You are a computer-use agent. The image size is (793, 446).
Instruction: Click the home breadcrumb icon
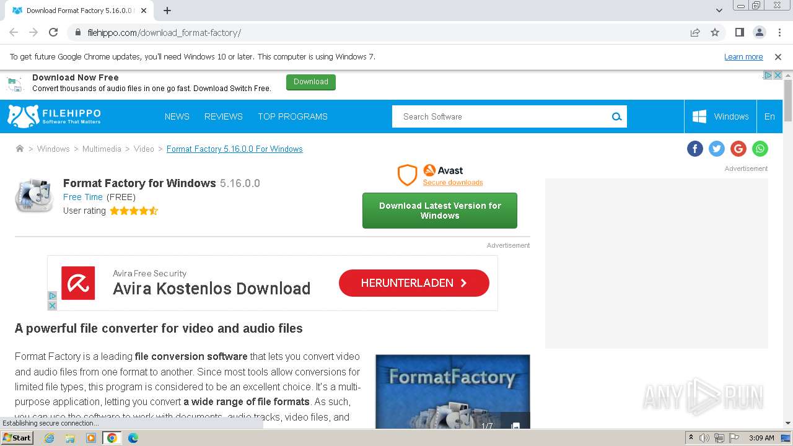pyautogui.click(x=20, y=149)
